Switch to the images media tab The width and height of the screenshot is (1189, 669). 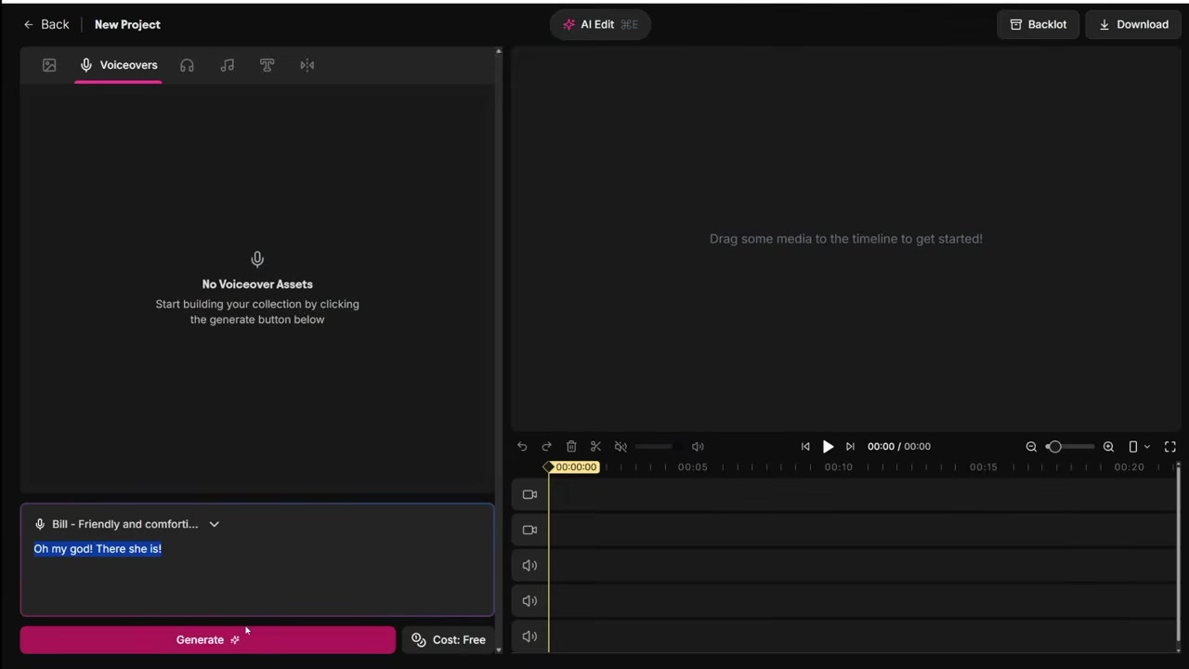click(49, 65)
